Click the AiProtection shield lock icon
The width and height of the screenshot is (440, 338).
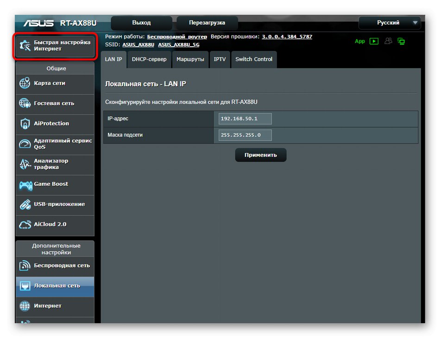pyautogui.click(x=25, y=124)
